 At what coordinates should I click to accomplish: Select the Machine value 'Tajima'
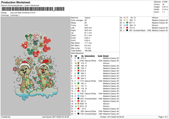[x=87, y=18]
